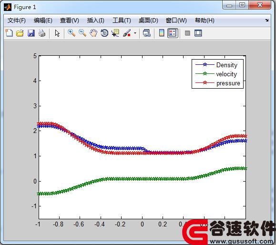This screenshot has width=276, height=245.
Task: Select the velocity legend entry
Action: (226, 74)
